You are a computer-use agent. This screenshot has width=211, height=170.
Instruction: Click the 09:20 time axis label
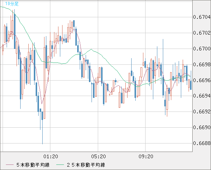coord(146,156)
